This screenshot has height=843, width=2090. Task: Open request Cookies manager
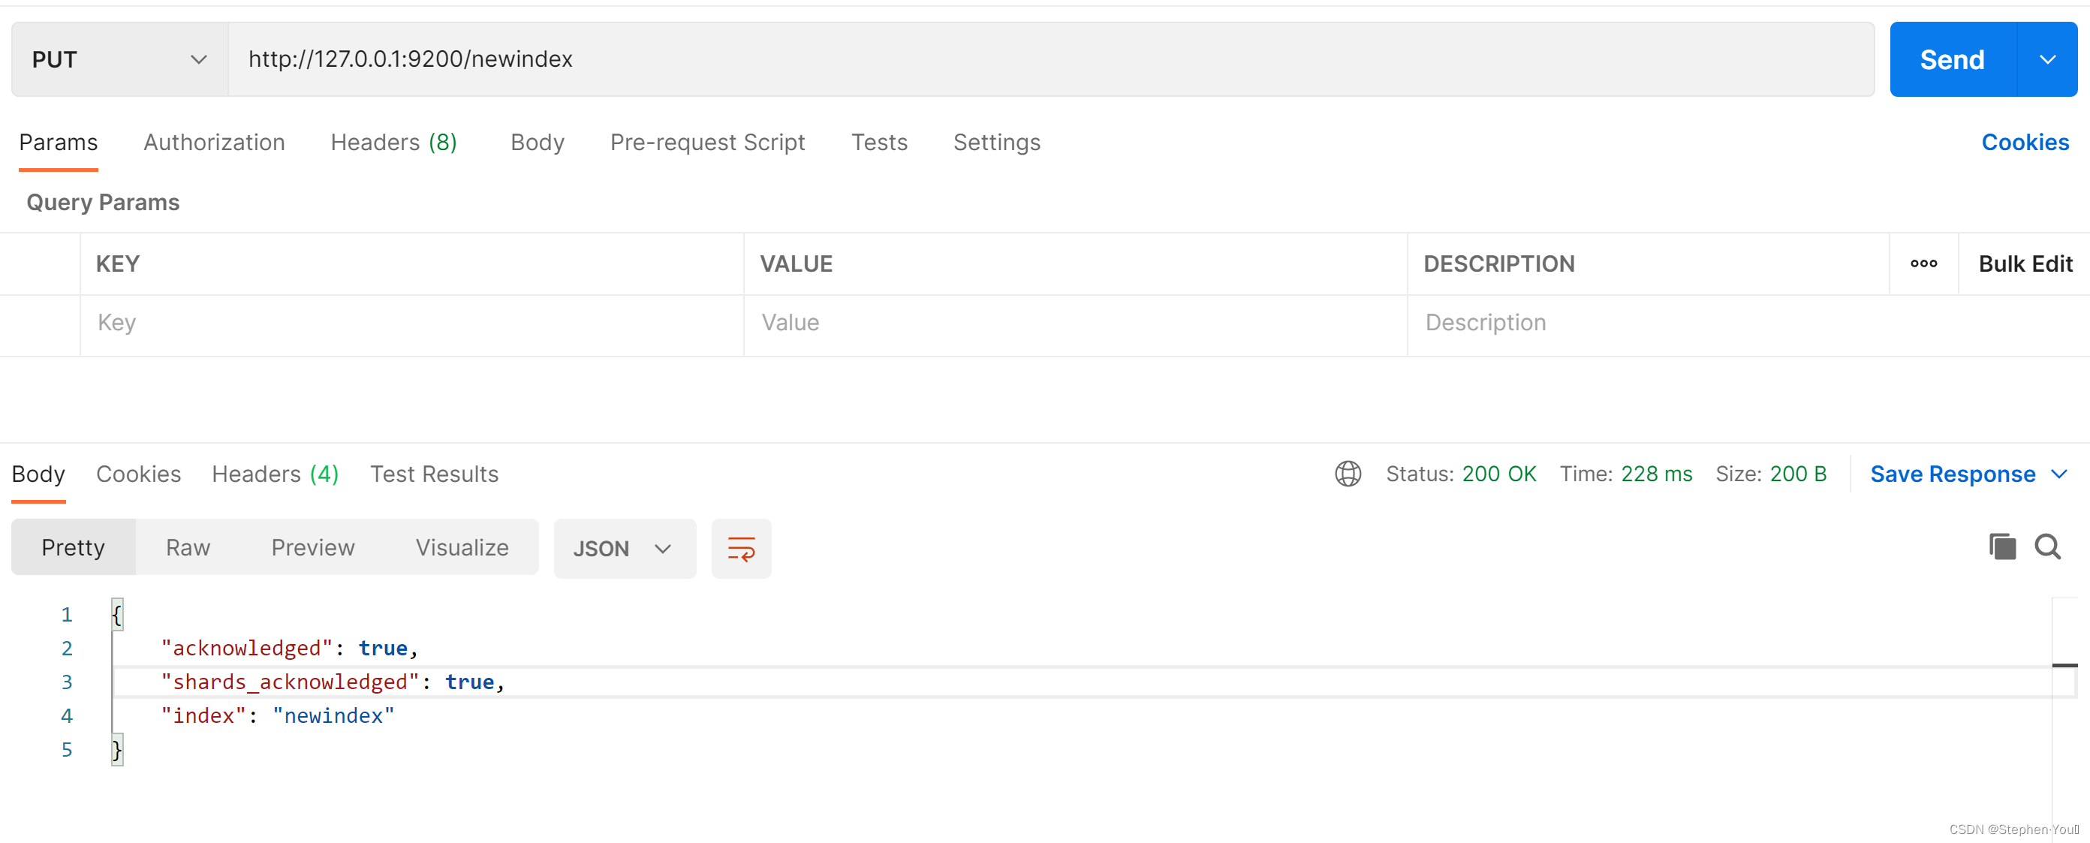(x=2025, y=142)
